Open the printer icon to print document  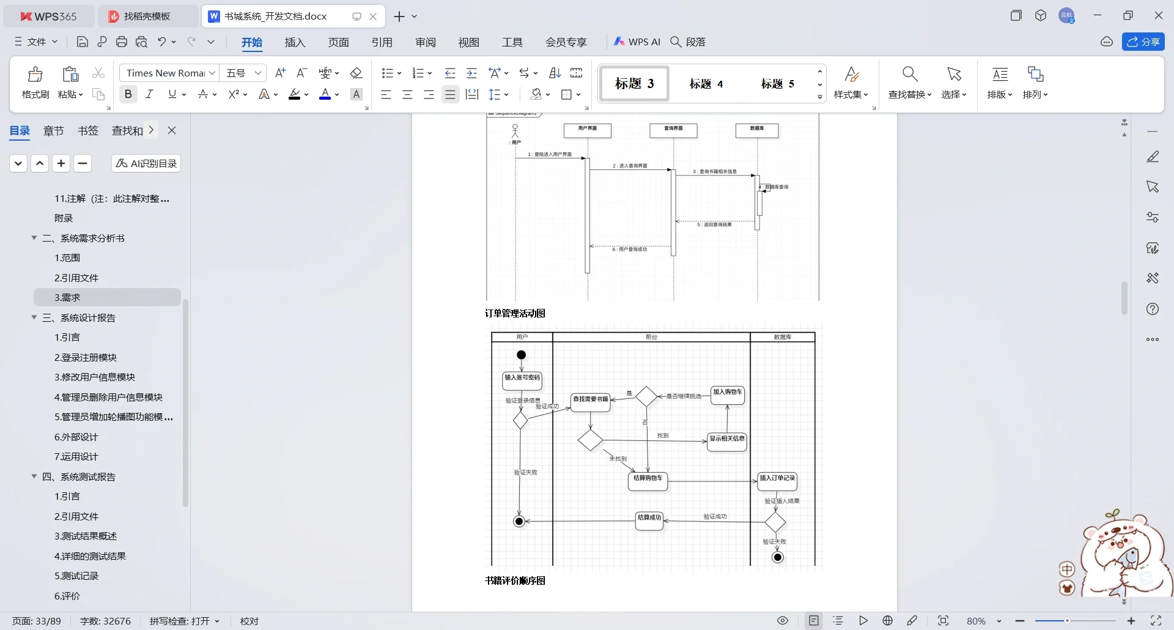pyautogui.click(x=122, y=42)
